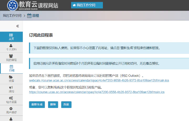Select the 日程 calendar icon in sidebar
This screenshot has height=121, width=189.
click(x=11, y=67)
